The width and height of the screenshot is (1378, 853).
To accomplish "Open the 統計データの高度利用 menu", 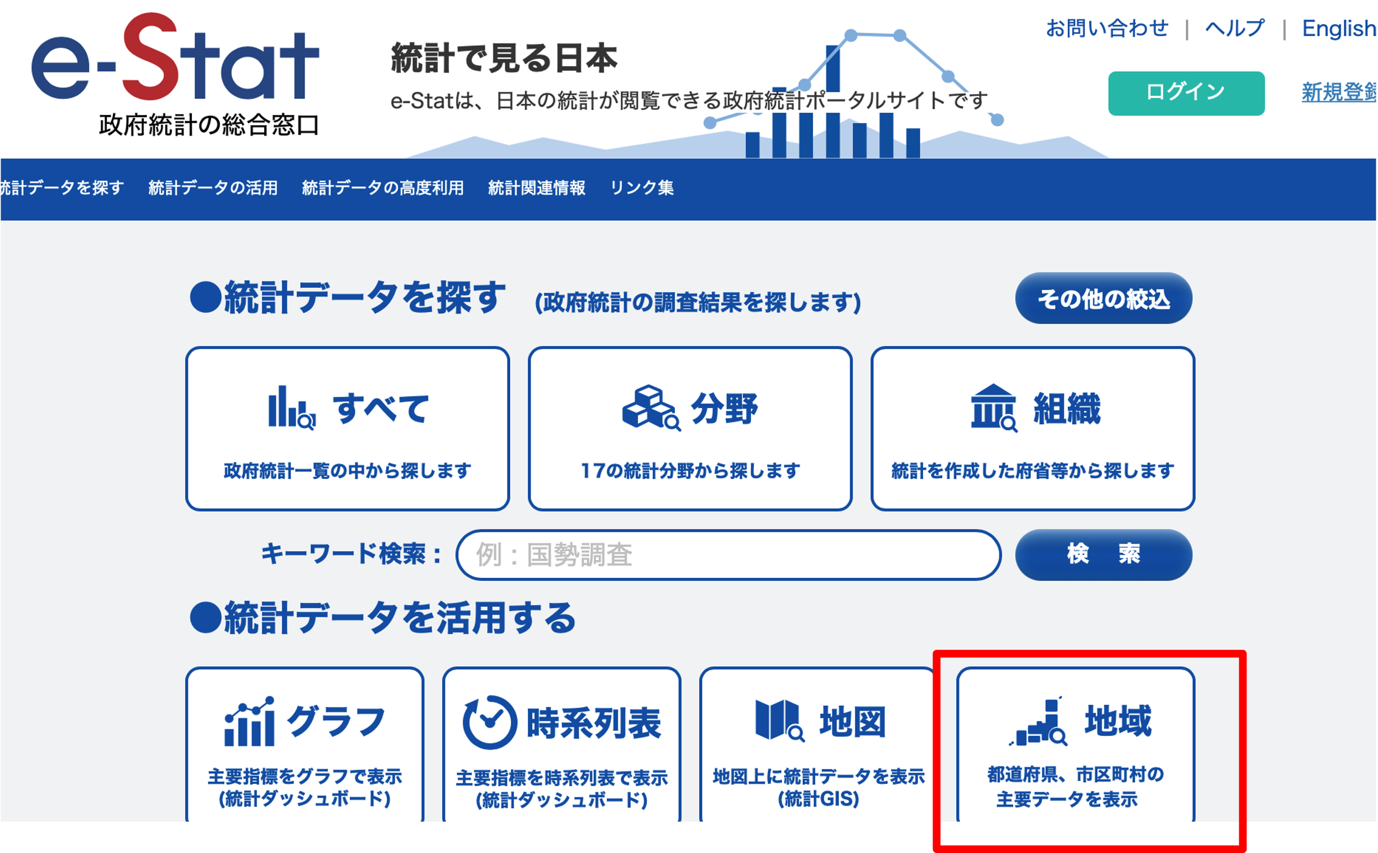I will [383, 188].
